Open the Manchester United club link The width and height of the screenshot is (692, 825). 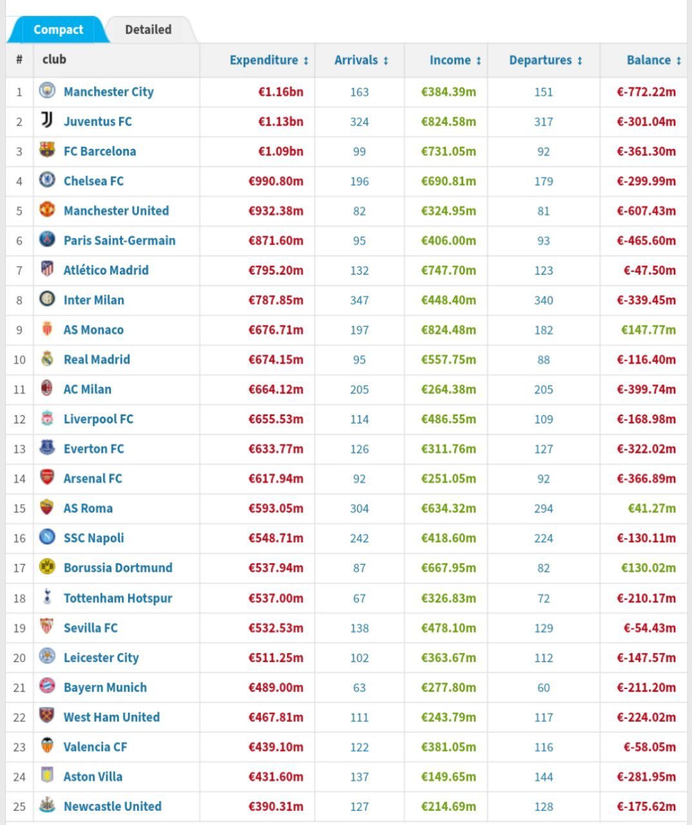click(116, 211)
